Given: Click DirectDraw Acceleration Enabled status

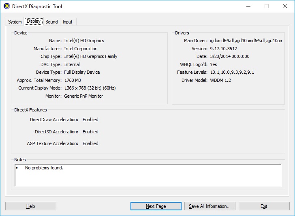Looking at the screenshot, I should (90, 120).
